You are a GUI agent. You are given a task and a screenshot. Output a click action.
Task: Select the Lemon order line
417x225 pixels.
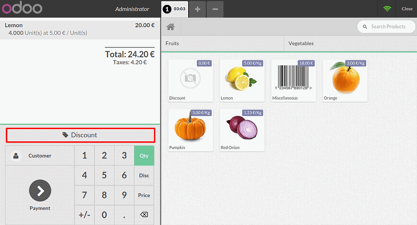pyautogui.click(x=80, y=29)
